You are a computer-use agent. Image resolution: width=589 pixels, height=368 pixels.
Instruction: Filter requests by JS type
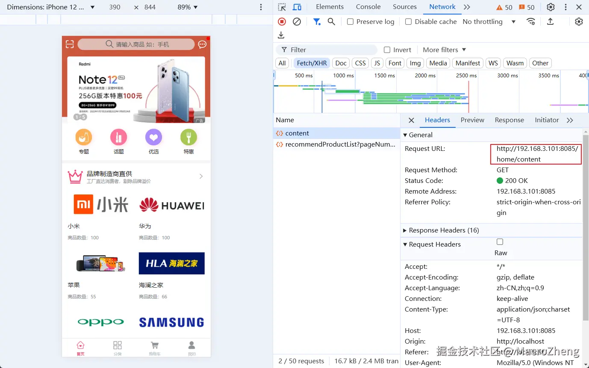(x=377, y=63)
